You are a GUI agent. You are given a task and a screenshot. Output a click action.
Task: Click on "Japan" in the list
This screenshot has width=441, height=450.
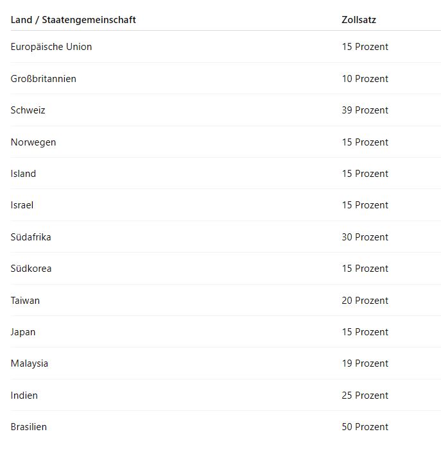coord(23,332)
